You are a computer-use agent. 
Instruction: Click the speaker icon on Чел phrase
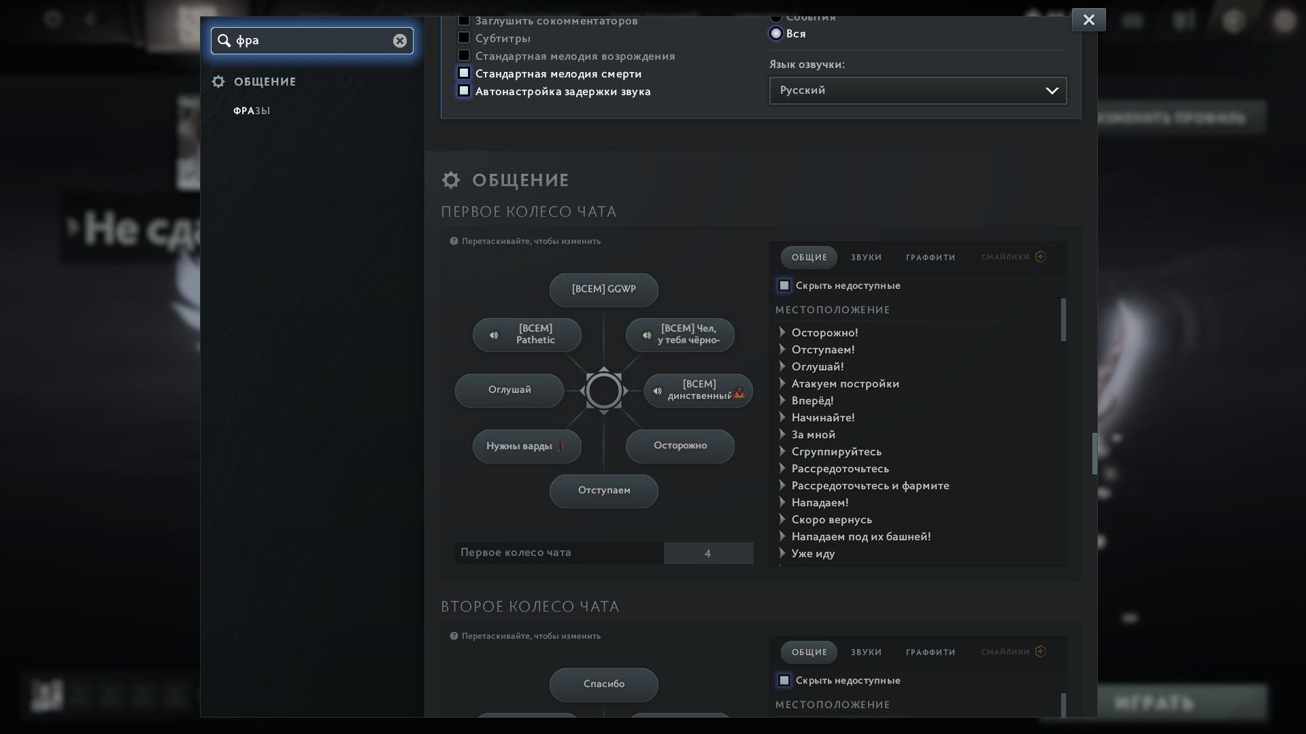tap(647, 335)
